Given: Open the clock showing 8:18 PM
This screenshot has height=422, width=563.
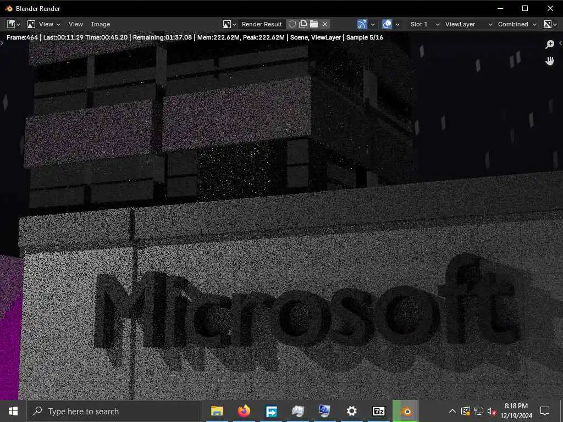Looking at the screenshot, I should 516,411.
